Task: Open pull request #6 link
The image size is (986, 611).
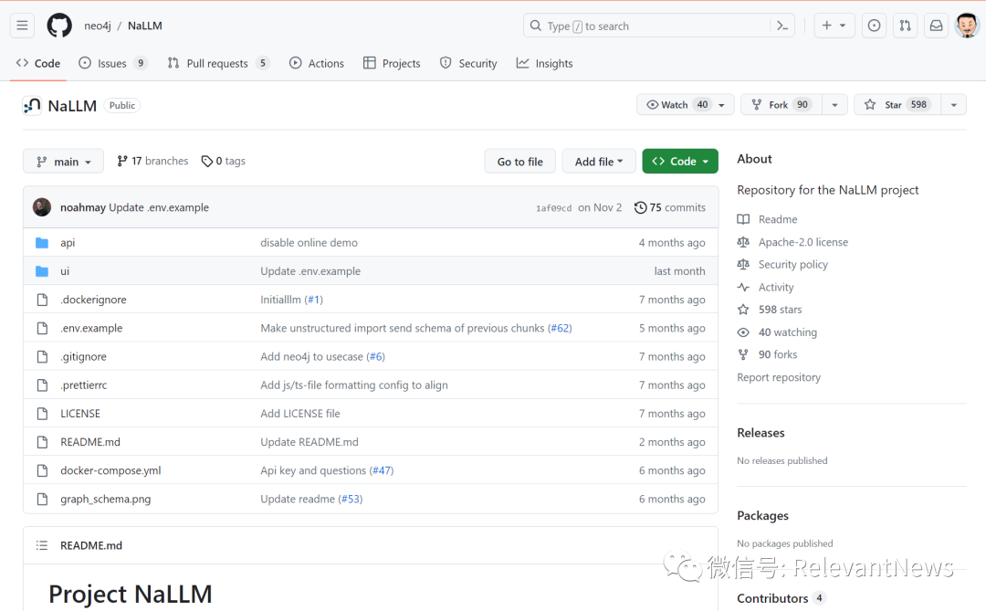Action: pyautogui.click(x=375, y=357)
